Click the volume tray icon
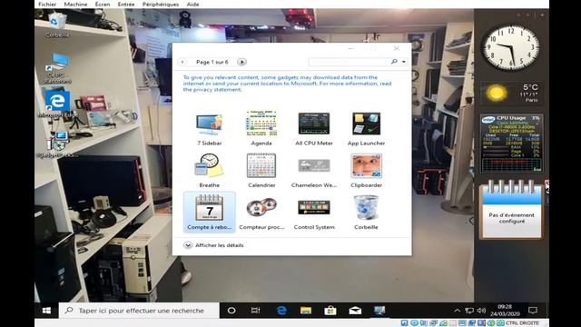Viewport: 581px width, 327px height. (x=481, y=311)
